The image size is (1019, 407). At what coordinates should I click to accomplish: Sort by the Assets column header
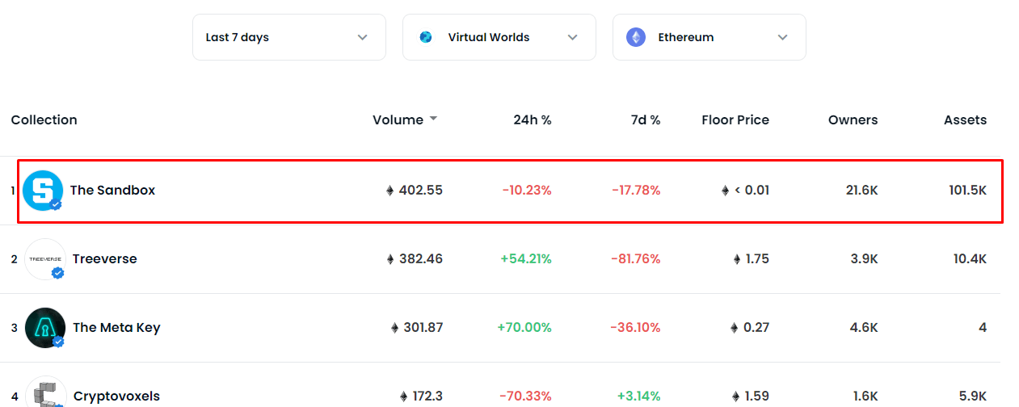(x=965, y=120)
